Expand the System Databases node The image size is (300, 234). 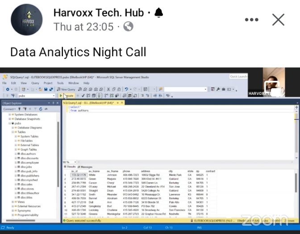[9, 115]
